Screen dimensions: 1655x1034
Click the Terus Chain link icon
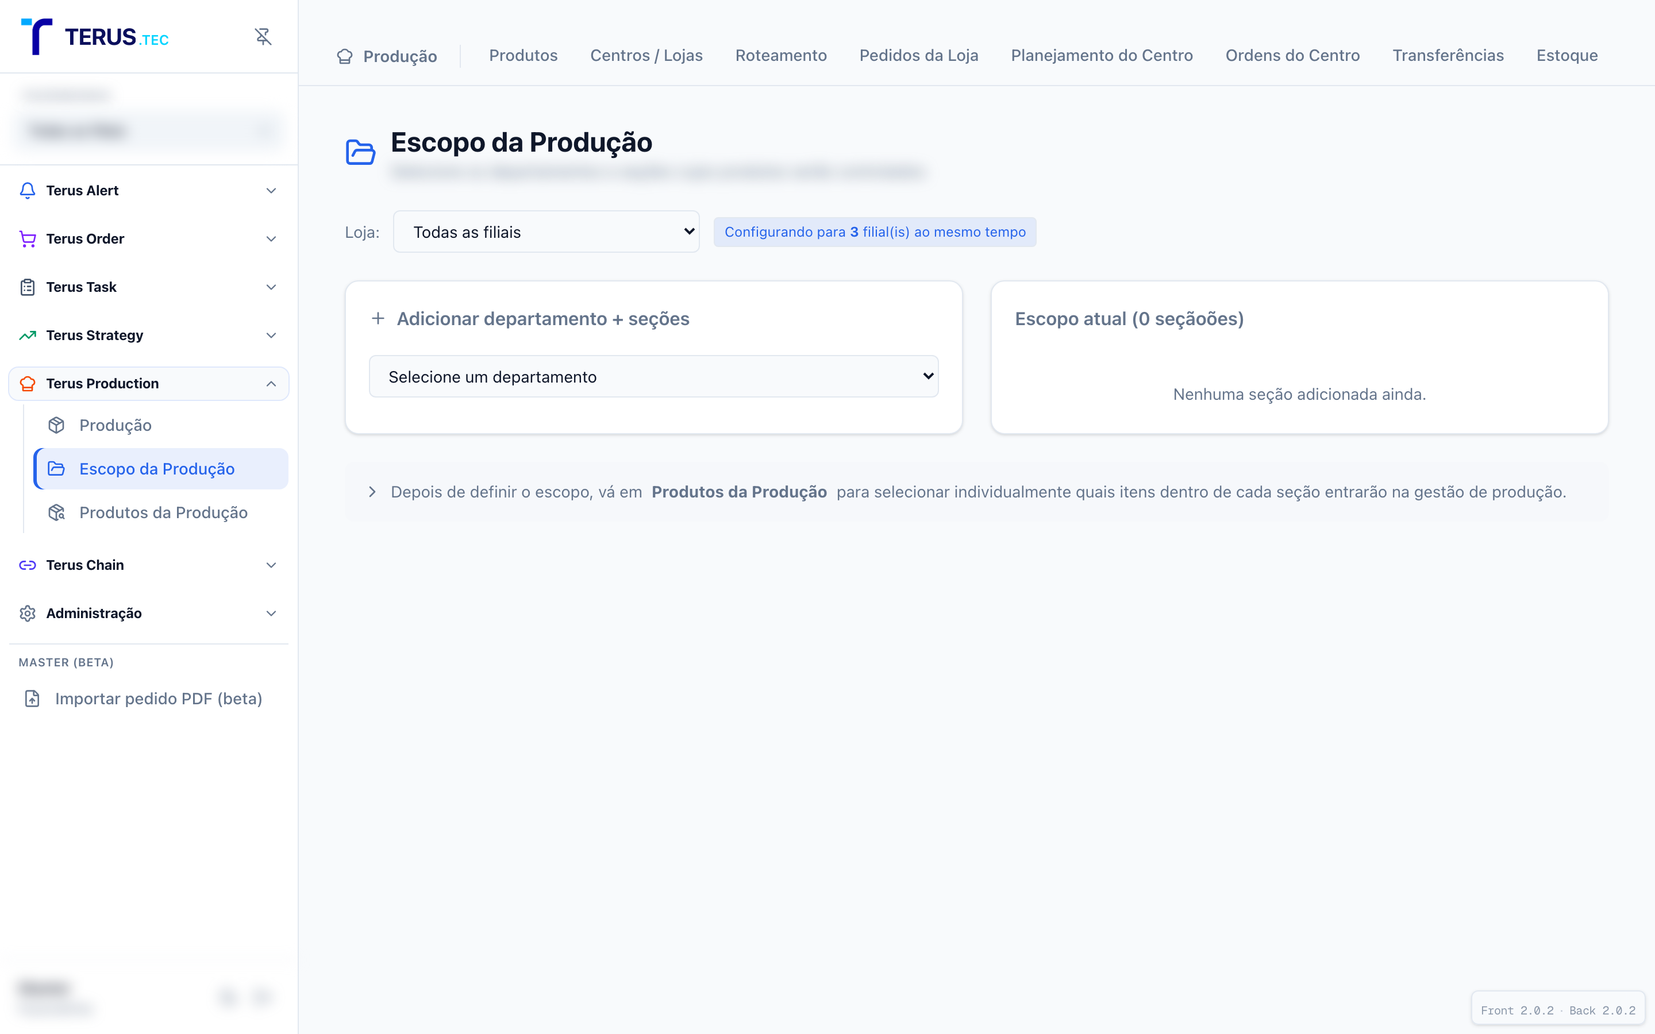[28, 565]
